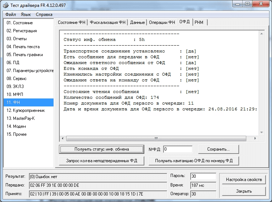Screen dimensions: 272x202
Task: Click Запрос кол-ва неподтвержденных ФД button
Action: [102, 161]
